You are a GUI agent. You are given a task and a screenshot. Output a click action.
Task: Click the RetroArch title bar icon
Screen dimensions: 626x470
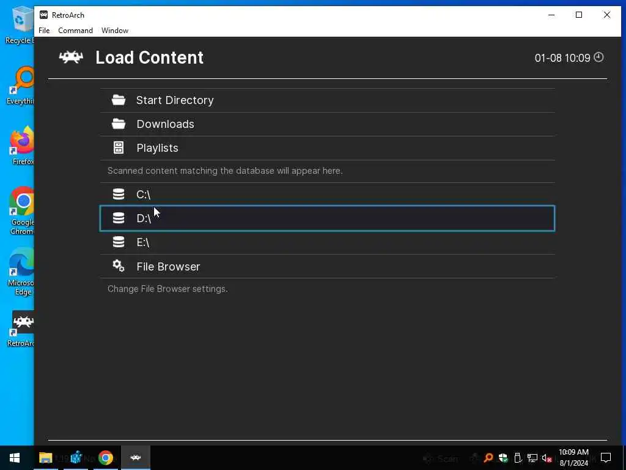[x=44, y=15]
